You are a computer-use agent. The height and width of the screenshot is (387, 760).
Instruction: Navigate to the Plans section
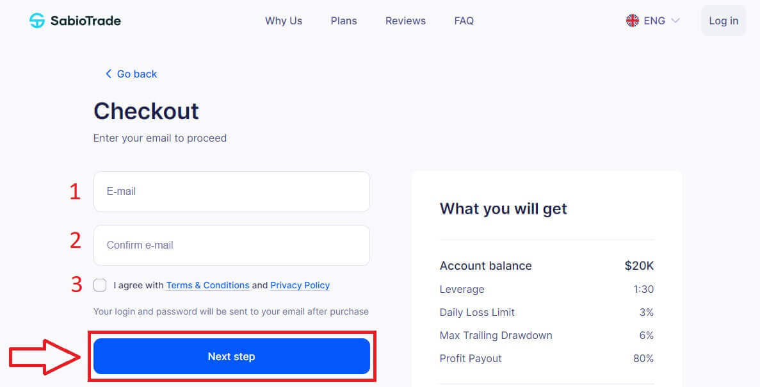(x=343, y=21)
